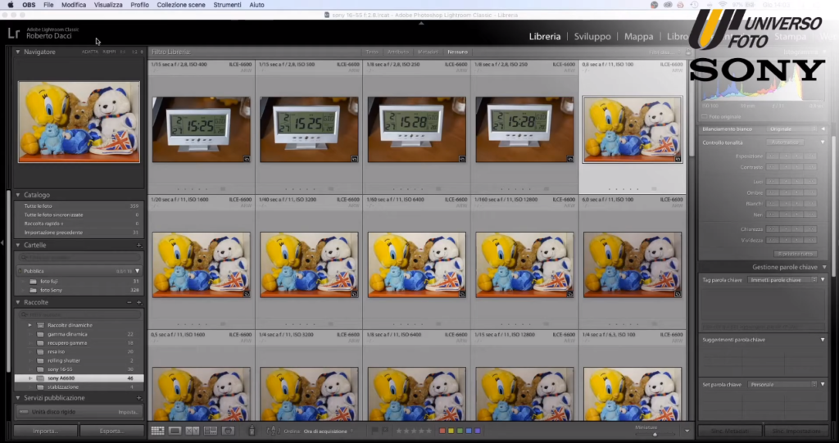Open Survey view icon

(x=211, y=431)
